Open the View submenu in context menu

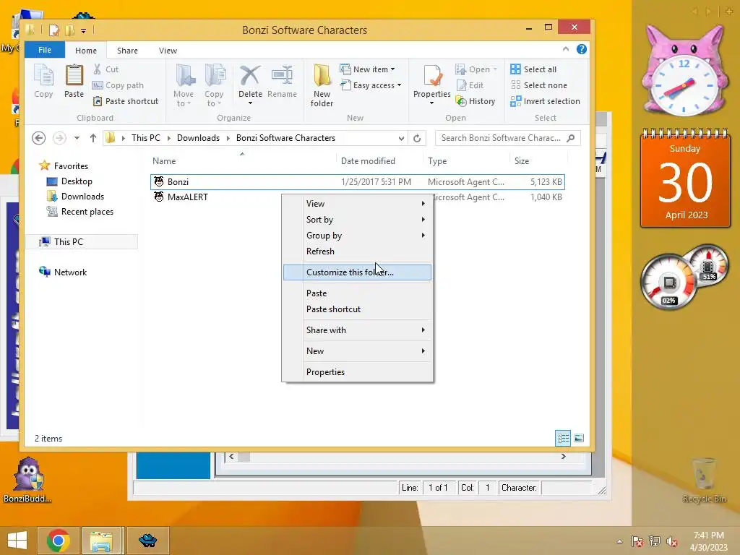pos(357,204)
